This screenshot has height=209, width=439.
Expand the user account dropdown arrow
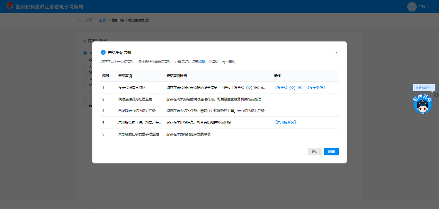point(429,7)
